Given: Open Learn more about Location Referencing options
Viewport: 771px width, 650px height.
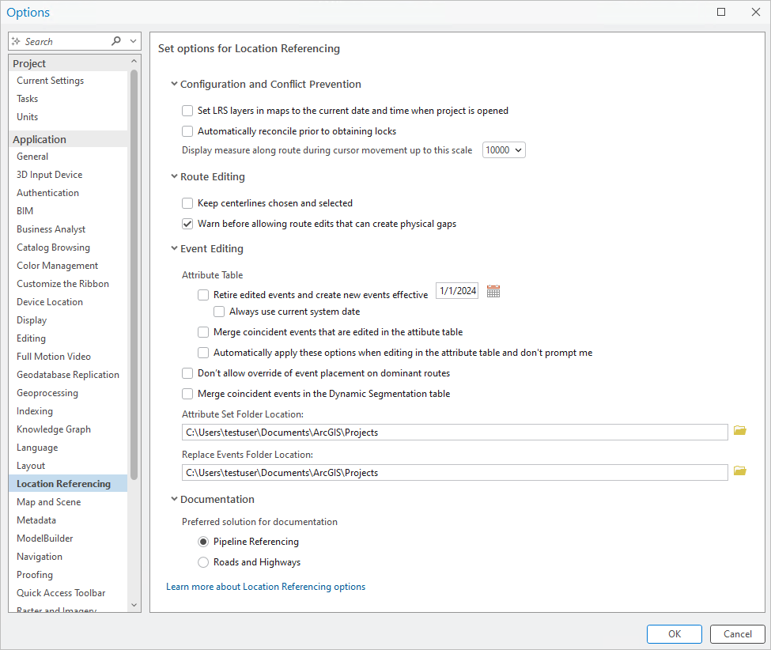Looking at the screenshot, I should [266, 587].
